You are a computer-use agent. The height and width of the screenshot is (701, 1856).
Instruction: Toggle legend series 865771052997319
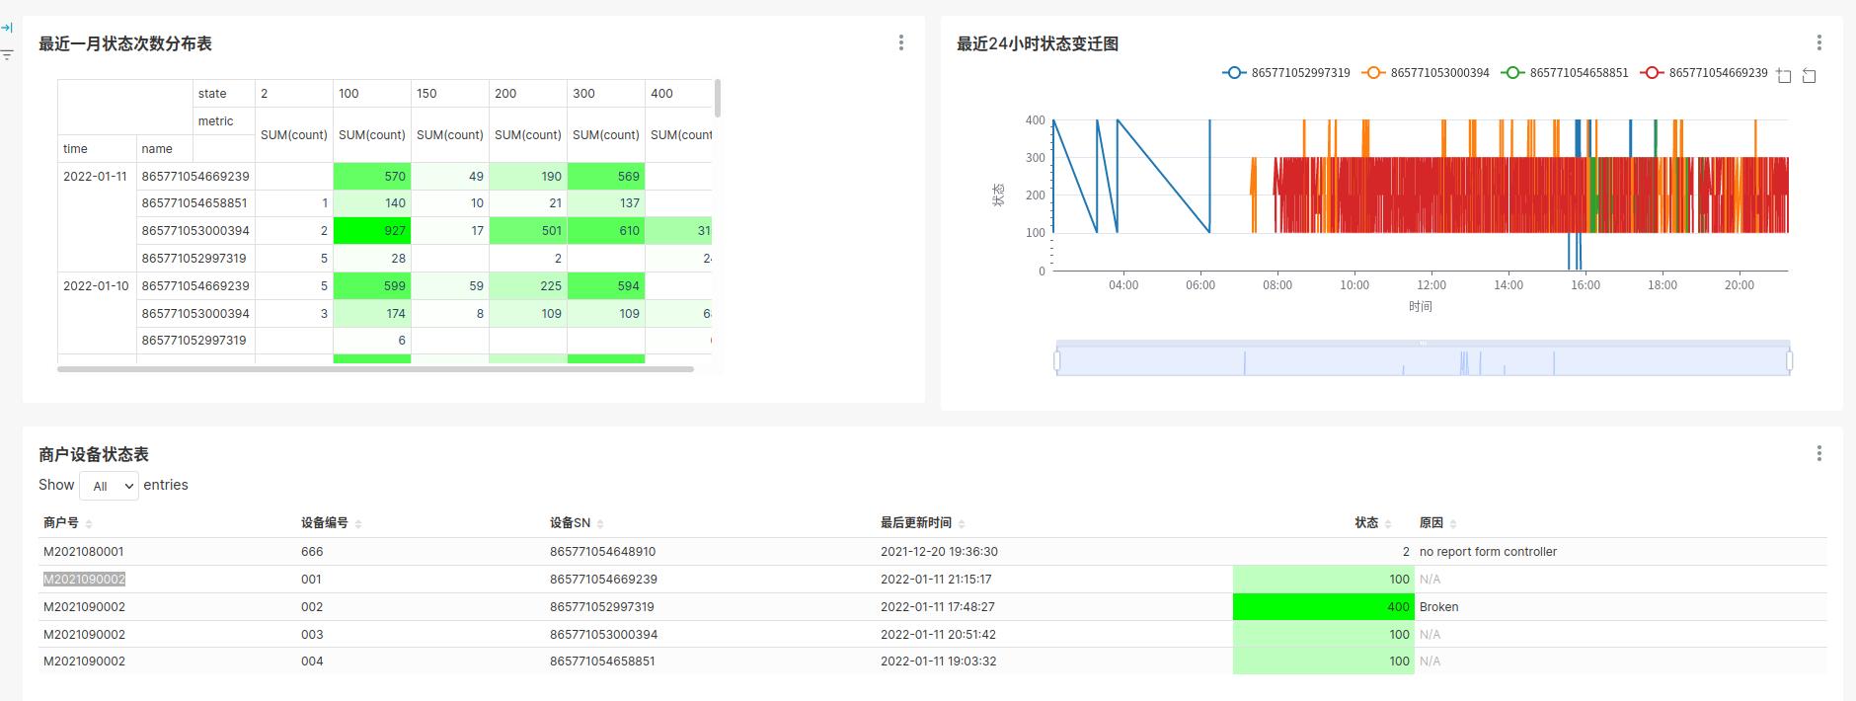[1286, 73]
